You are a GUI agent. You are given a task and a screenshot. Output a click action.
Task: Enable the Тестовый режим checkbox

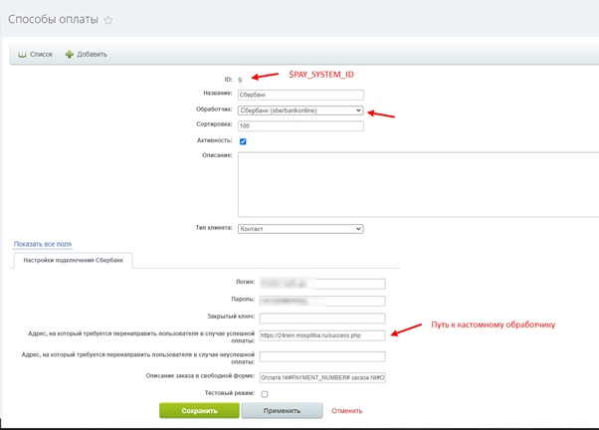(264, 394)
